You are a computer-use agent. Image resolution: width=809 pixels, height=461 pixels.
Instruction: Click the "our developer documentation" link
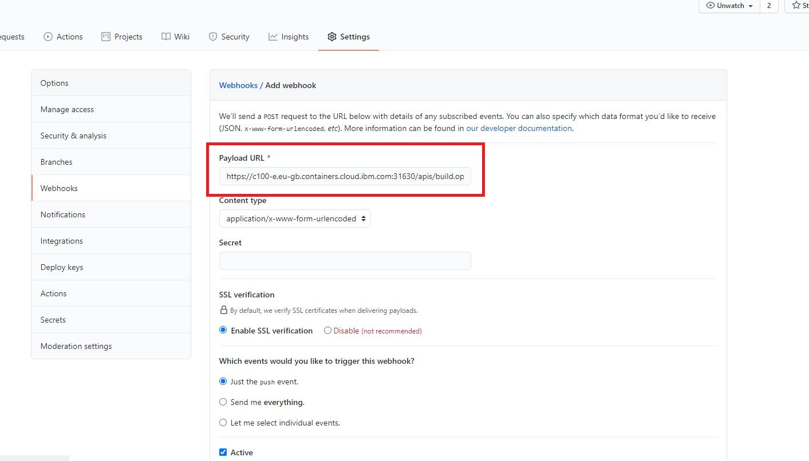518,128
